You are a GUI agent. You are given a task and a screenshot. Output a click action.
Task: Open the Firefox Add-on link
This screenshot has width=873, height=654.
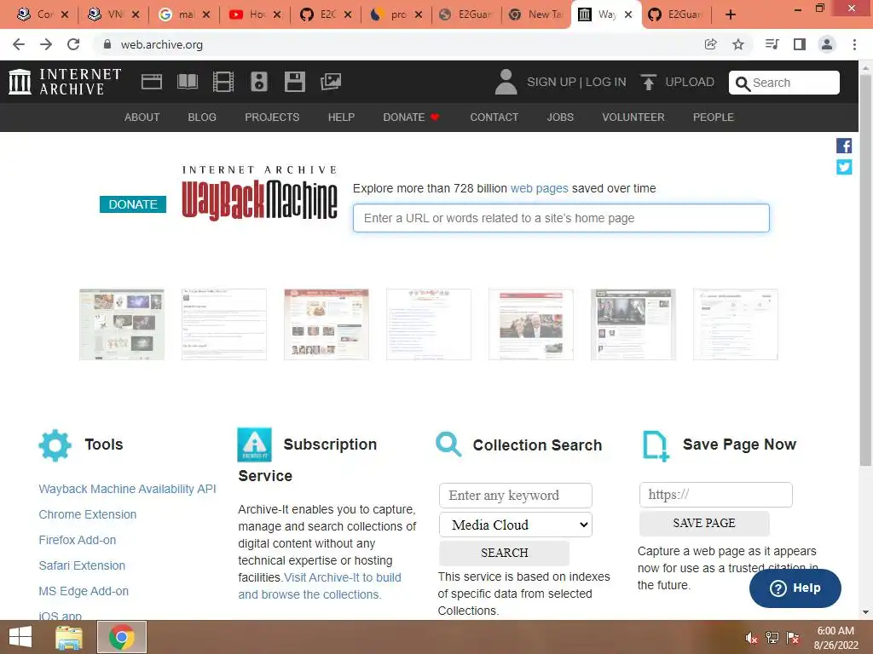coord(78,540)
